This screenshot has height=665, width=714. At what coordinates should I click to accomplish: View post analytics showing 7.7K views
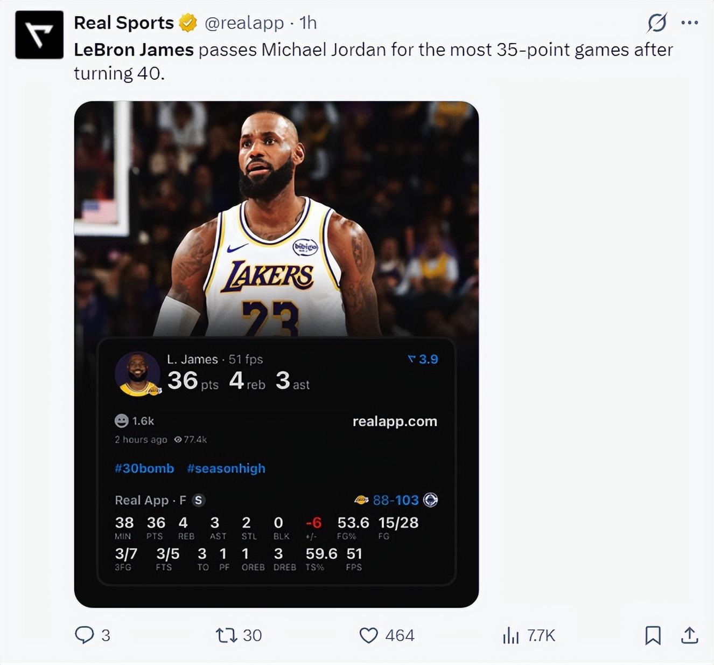[x=510, y=635]
